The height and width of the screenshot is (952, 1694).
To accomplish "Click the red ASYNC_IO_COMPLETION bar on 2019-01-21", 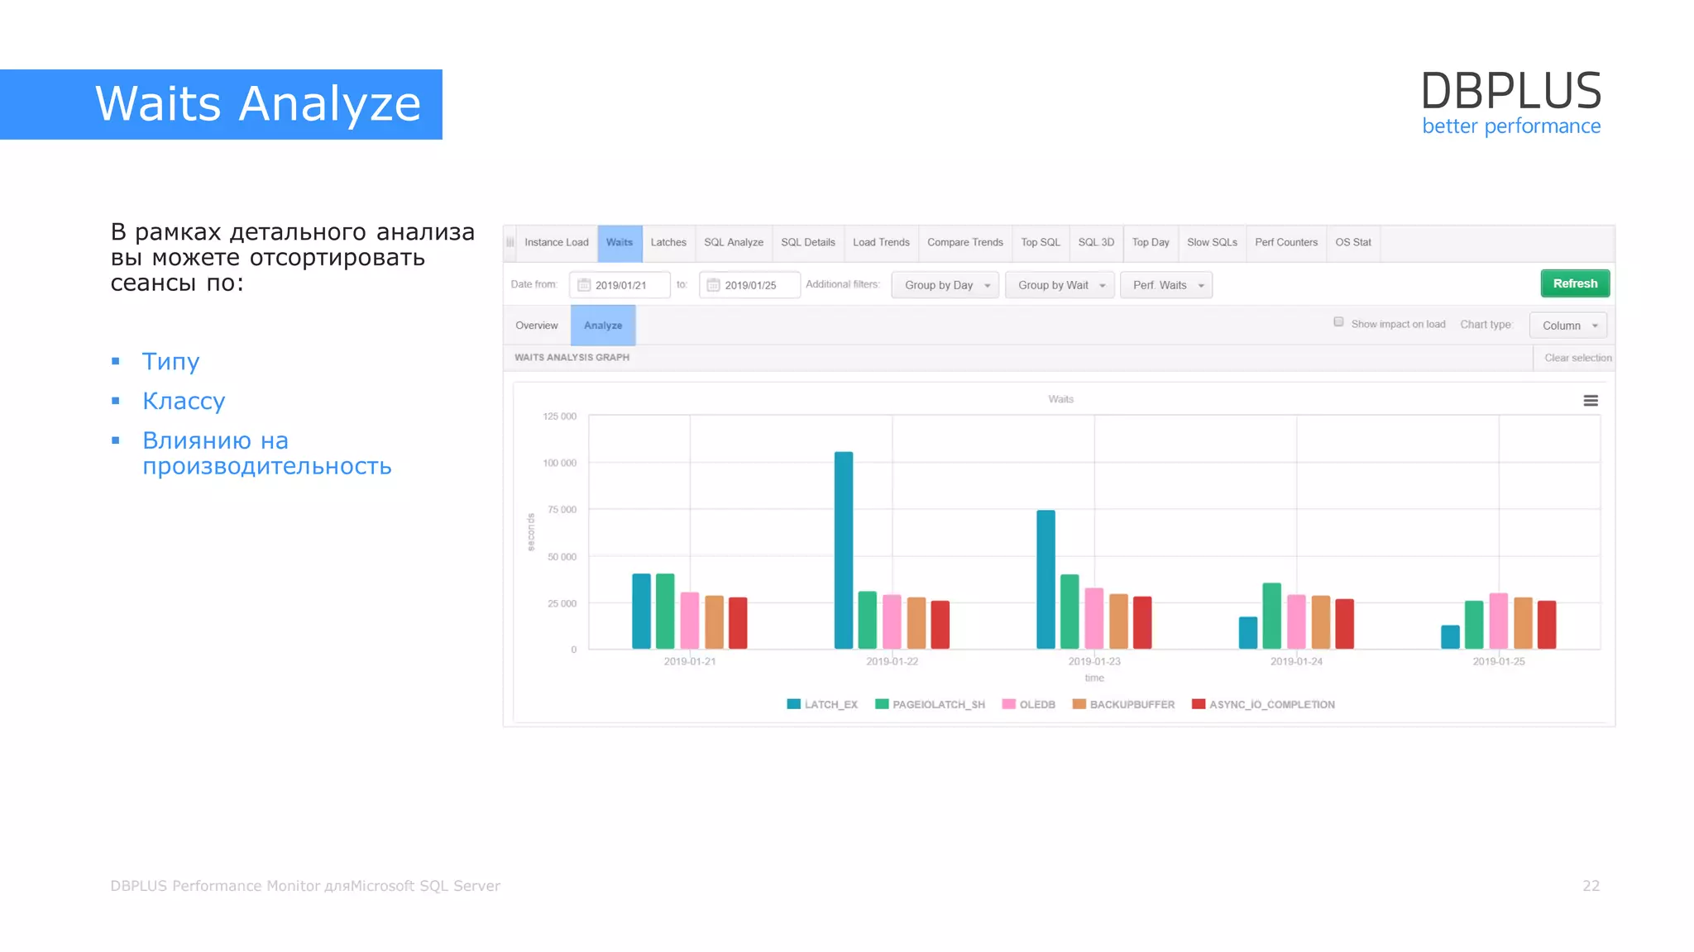I will [738, 623].
